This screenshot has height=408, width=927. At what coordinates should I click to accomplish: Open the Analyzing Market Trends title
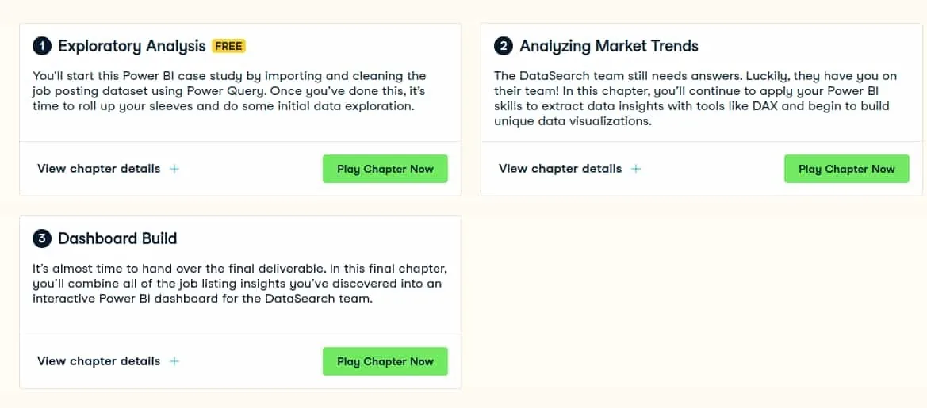pos(609,46)
